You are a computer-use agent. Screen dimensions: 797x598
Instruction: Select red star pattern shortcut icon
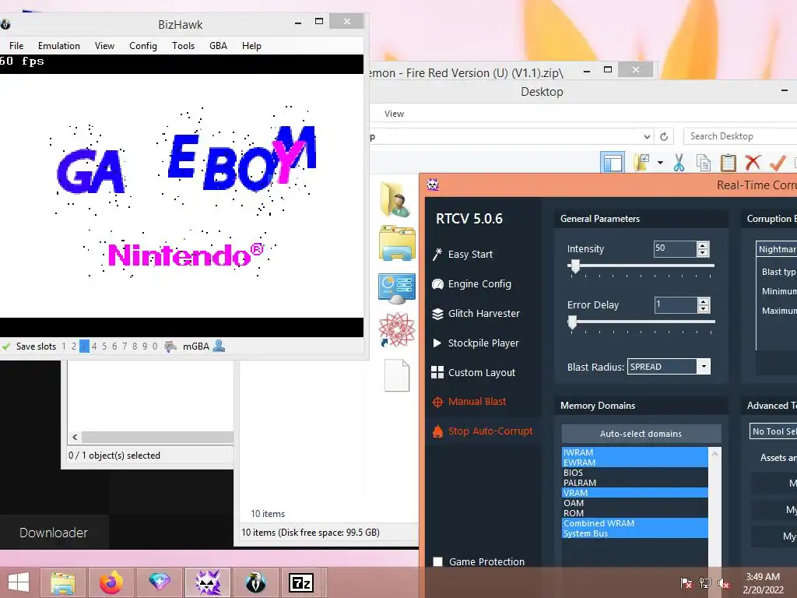[x=396, y=330]
